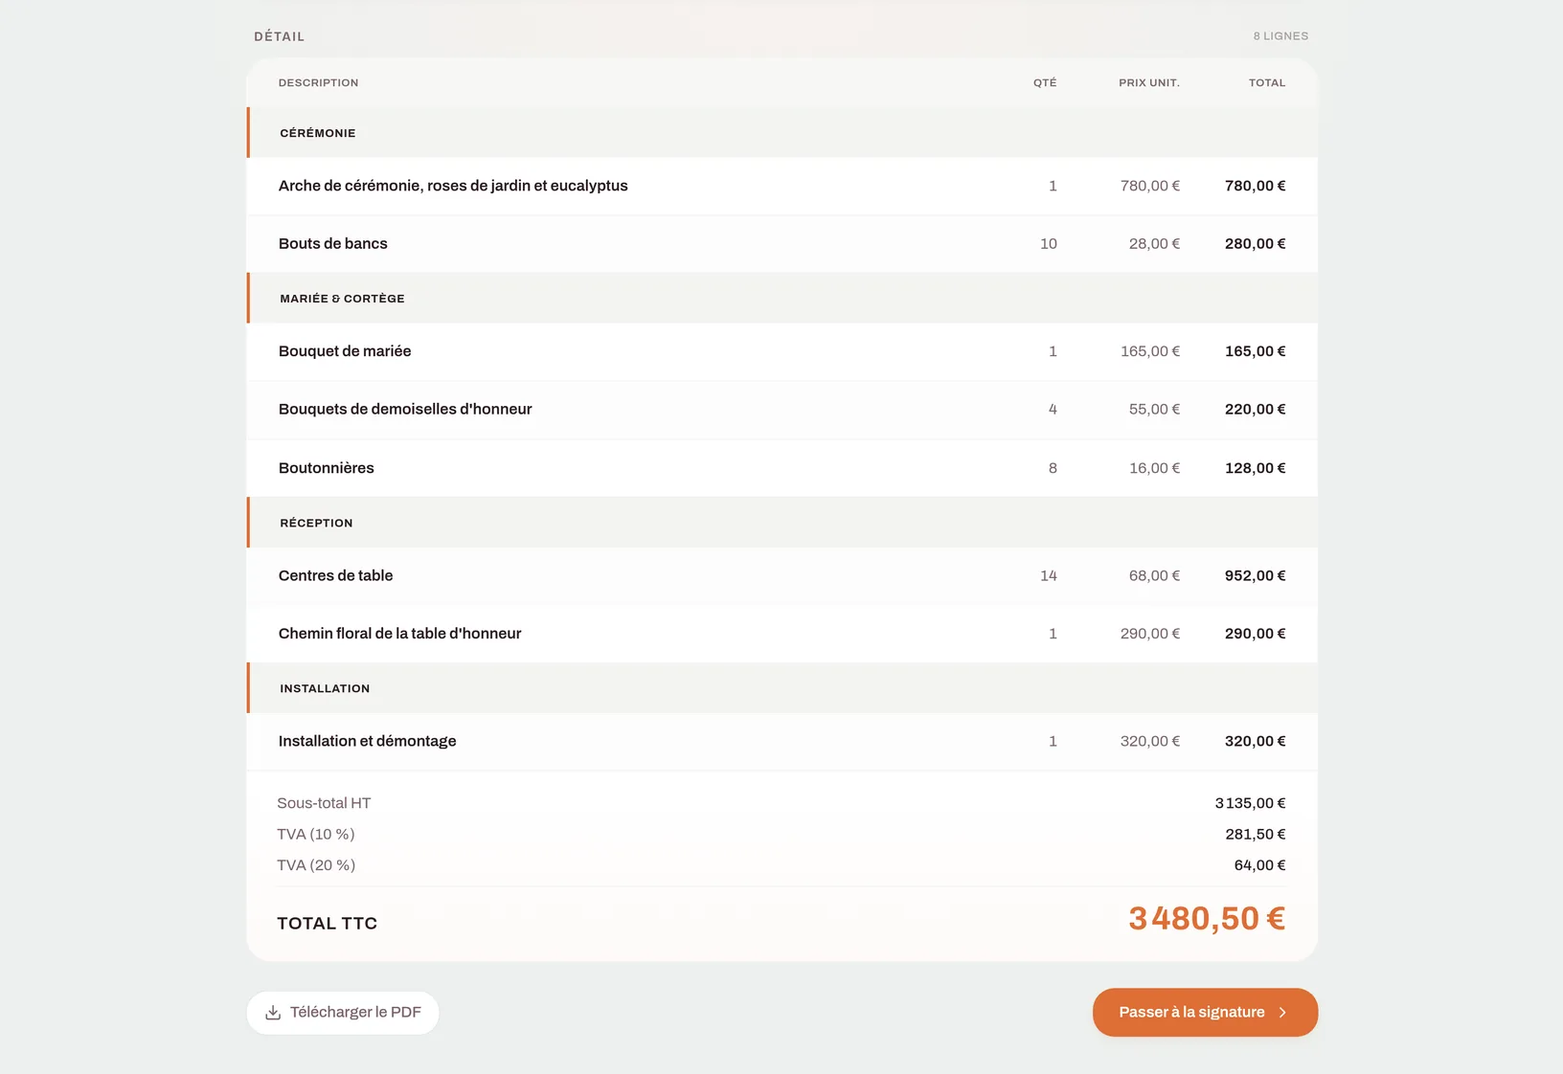1563x1074 pixels.
Task: Select the RÉCEPTION section header
Action: [x=782, y=523]
